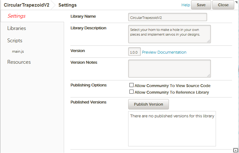Screen dimensions: 239x153
Task: Go to the Resources section
Action: tap(19, 62)
